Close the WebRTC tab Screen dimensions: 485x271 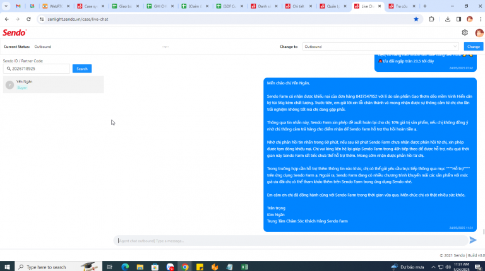click(x=68, y=6)
